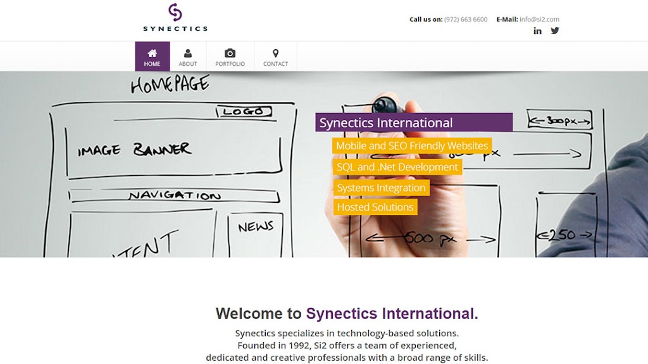Open the CONTACT menu label
The height and width of the screenshot is (364, 648).
click(276, 64)
